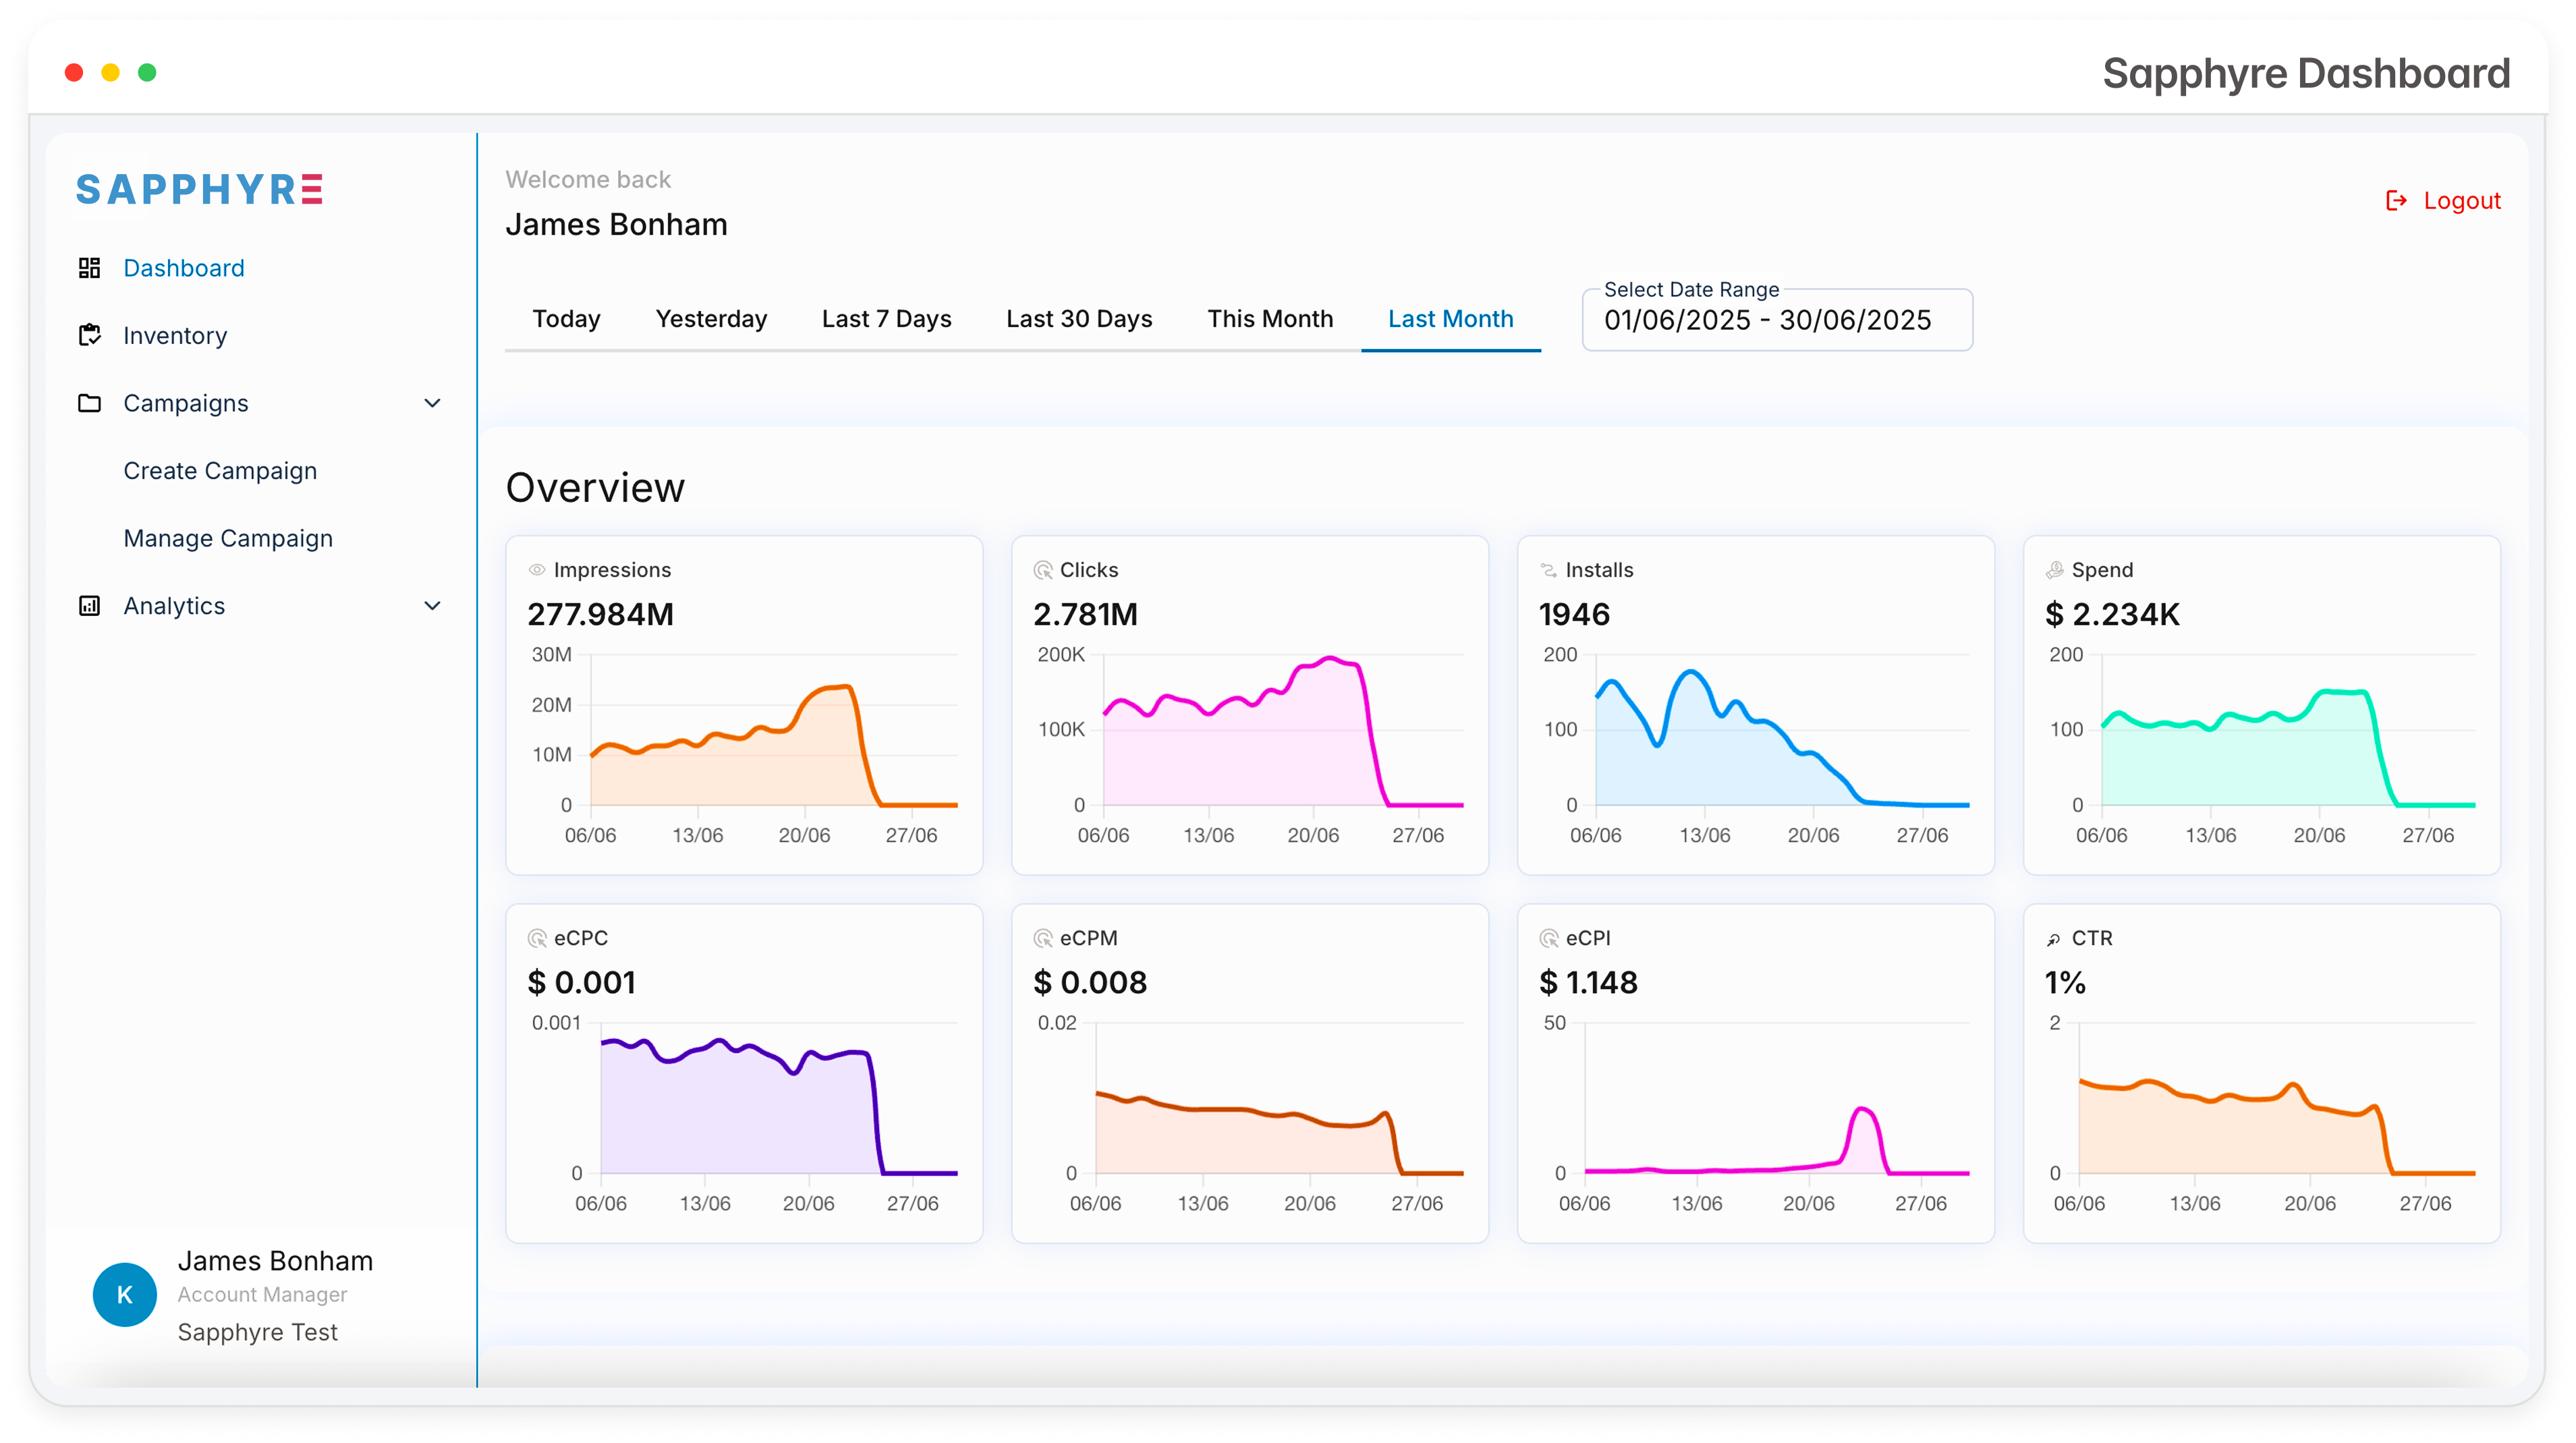Click the Sapphyre logo

pyautogui.click(x=198, y=189)
